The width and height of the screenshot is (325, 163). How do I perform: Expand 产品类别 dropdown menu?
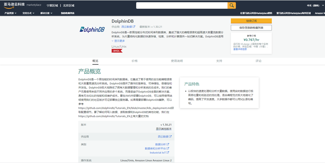(x=10, y=13)
